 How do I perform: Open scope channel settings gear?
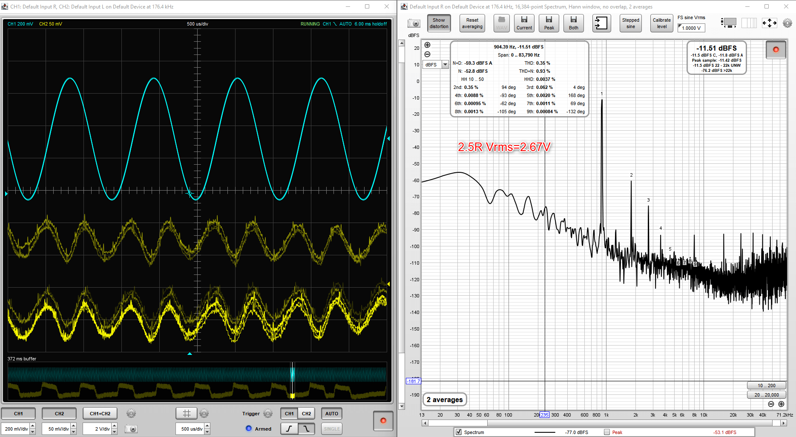(131, 414)
